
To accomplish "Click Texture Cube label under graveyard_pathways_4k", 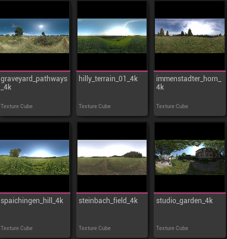I will (17, 106).
